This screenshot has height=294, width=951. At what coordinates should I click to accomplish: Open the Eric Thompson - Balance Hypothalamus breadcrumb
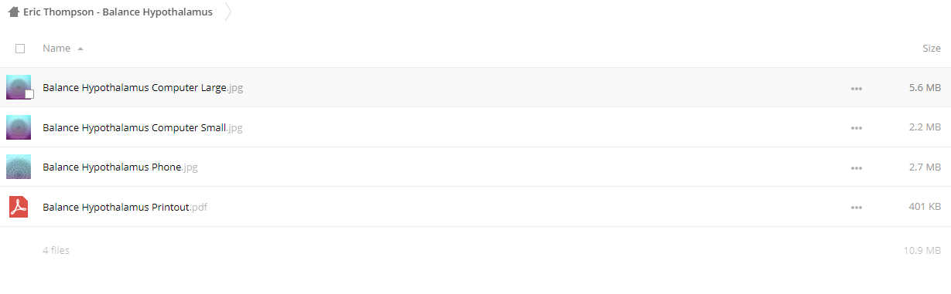coord(118,12)
